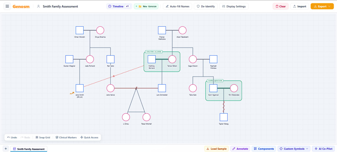Click the v1 version badge

tap(127, 6)
